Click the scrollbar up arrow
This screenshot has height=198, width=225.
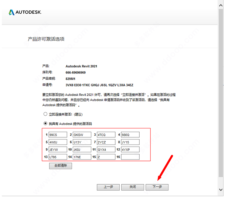coord(221,6)
